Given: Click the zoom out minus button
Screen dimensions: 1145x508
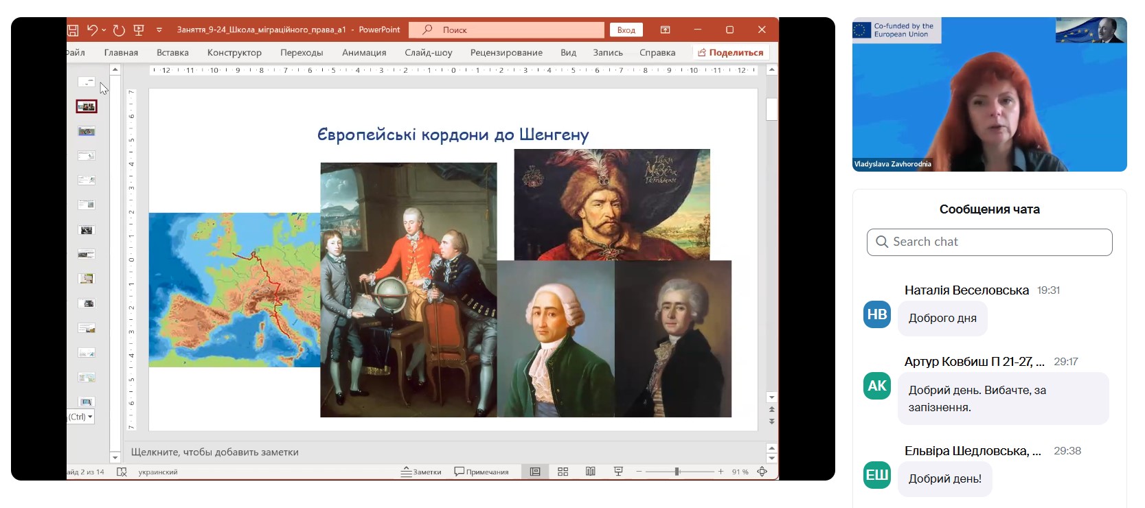Looking at the screenshot, I should pos(639,472).
